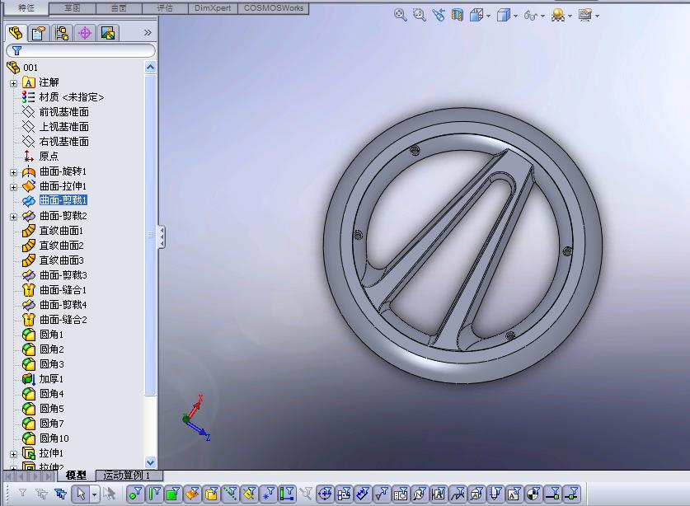690x506 pixels.
Task: Click the 加厚1 thicken feature icon
Action: coord(29,379)
